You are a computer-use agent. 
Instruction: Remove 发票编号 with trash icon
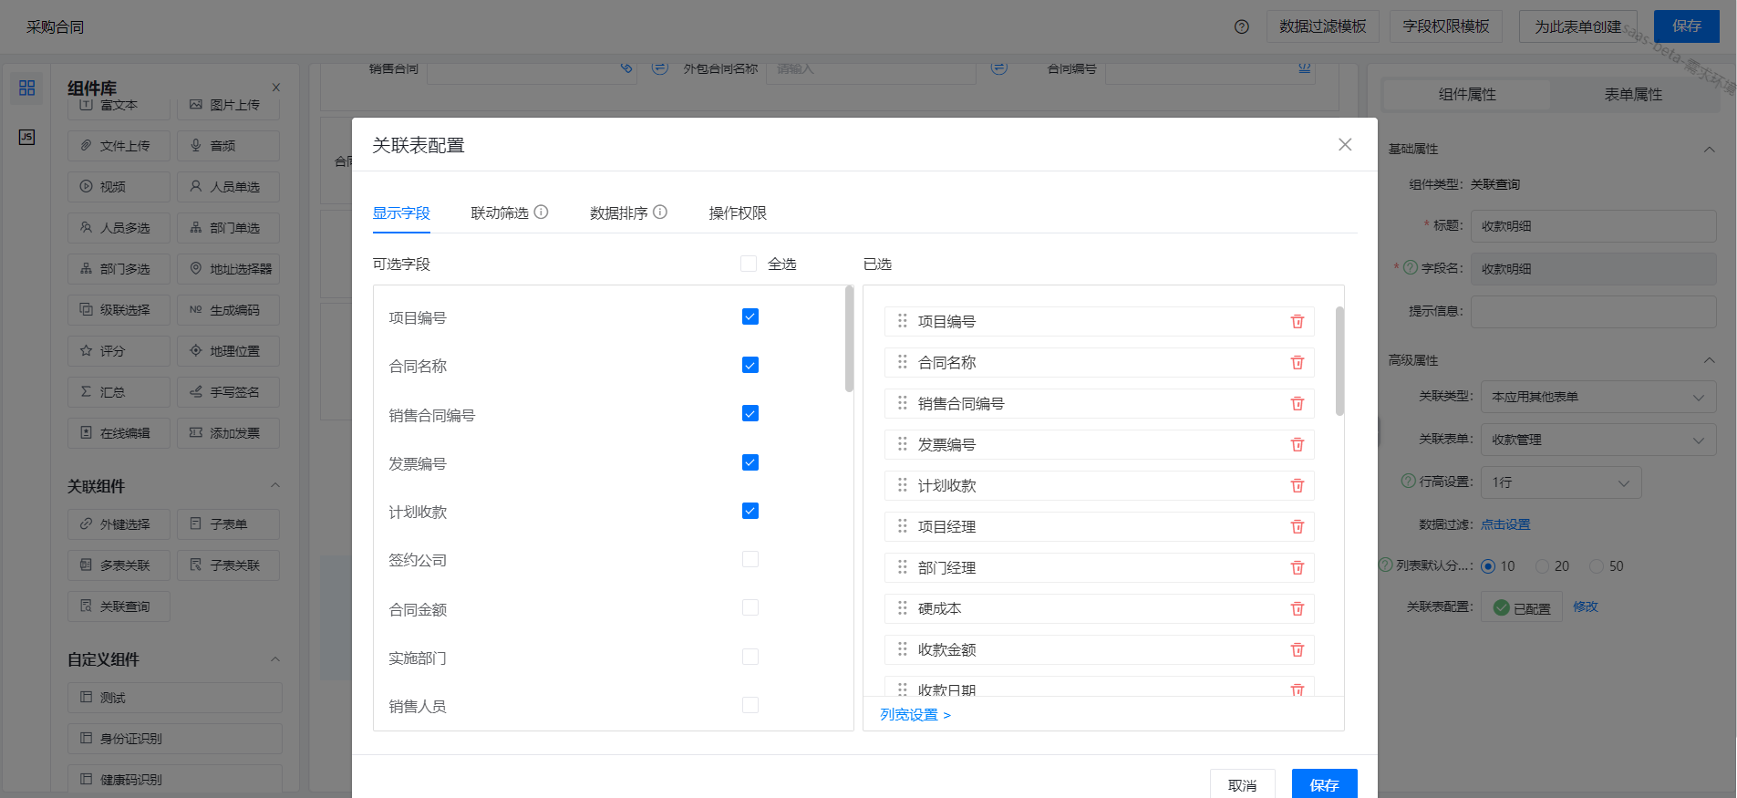pyautogui.click(x=1297, y=444)
